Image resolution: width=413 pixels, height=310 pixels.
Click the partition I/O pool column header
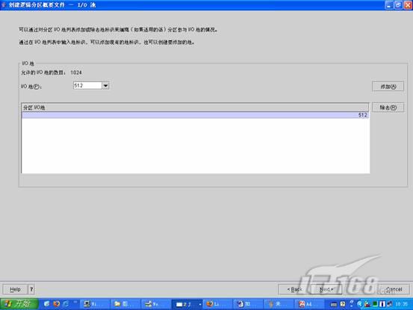click(195, 108)
